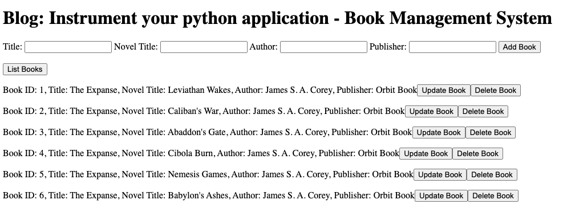This screenshot has height=216, width=563.
Task: Delete the Cibola Burn book
Action: pos(477,153)
